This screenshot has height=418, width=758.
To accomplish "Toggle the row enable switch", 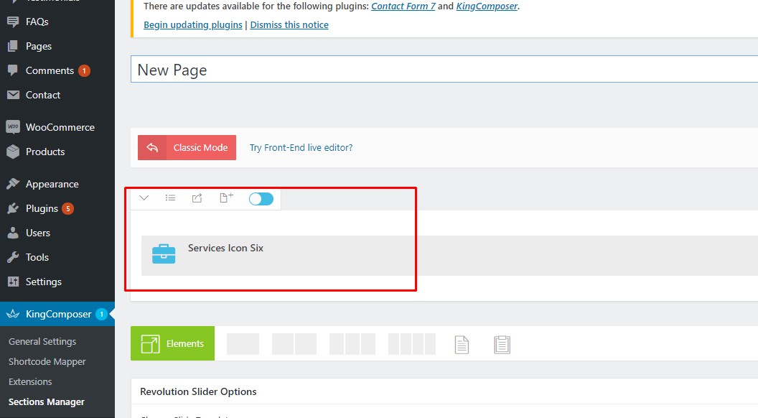I will pos(261,199).
